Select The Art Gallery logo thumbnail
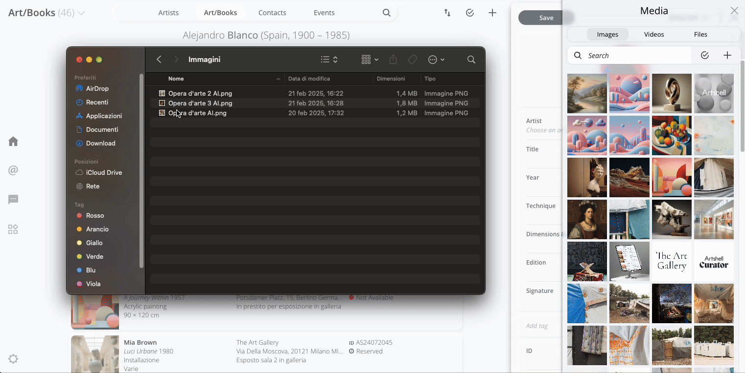This screenshot has height=373, width=745. [x=672, y=261]
